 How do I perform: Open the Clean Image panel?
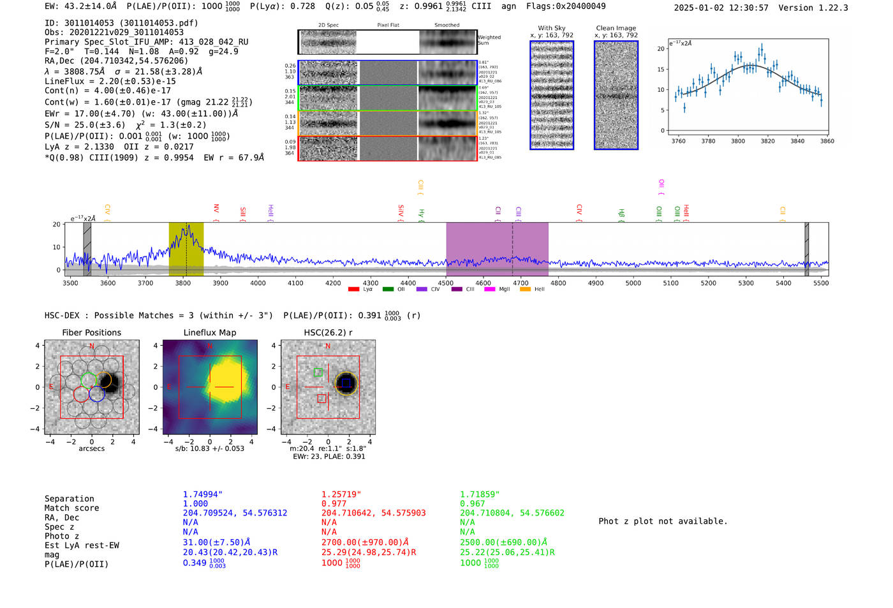pyautogui.click(x=616, y=95)
